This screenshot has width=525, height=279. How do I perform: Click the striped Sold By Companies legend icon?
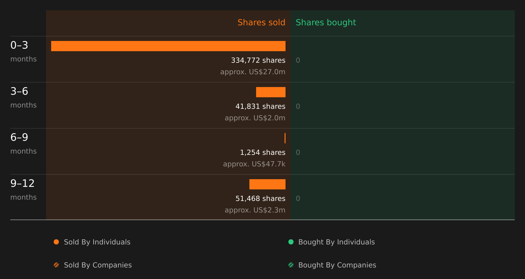tap(56, 265)
